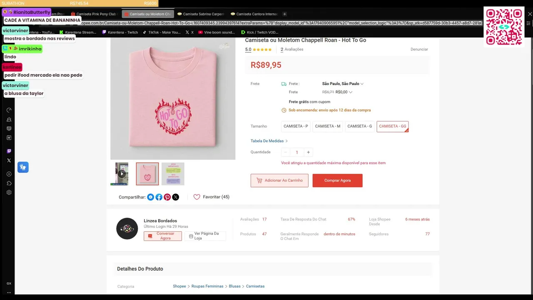533x300 pixels.
Task: Share product via Pinterest icon
Action: pyautogui.click(x=167, y=197)
